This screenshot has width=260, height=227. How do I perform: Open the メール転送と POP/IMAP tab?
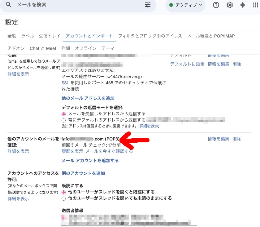(x=211, y=36)
